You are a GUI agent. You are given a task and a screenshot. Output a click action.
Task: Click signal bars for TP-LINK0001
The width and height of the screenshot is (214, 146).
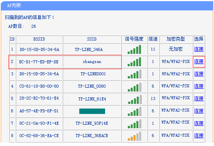click(x=134, y=74)
